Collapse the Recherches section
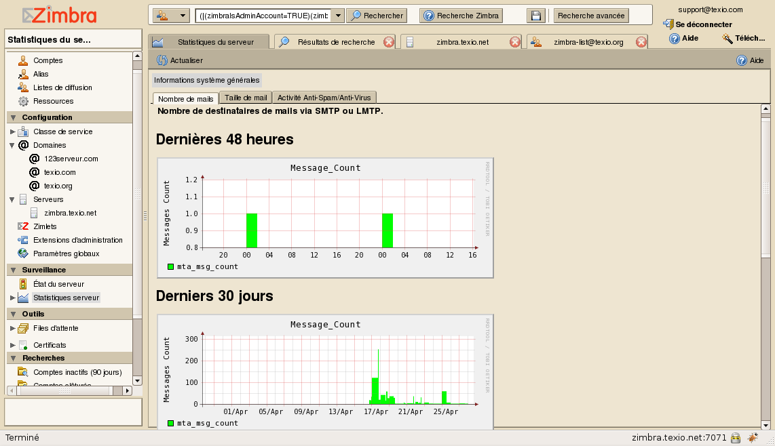The width and height of the screenshot is (775, 446). (13, 358)
